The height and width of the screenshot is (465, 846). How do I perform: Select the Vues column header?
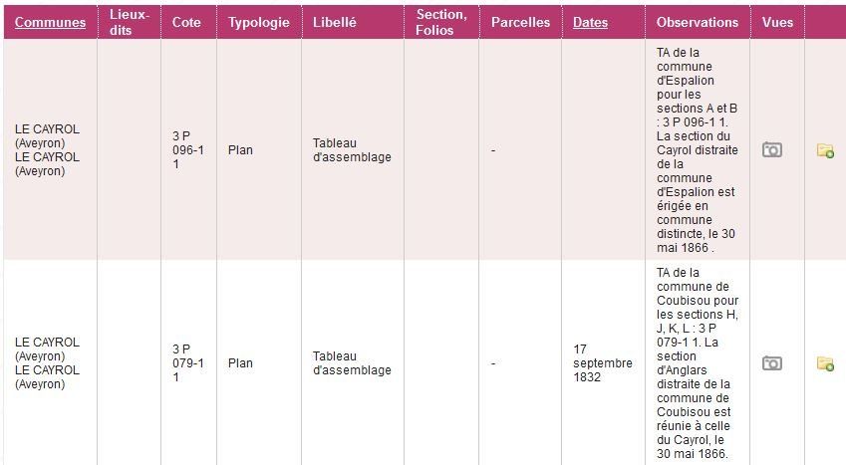coord(777,22)
